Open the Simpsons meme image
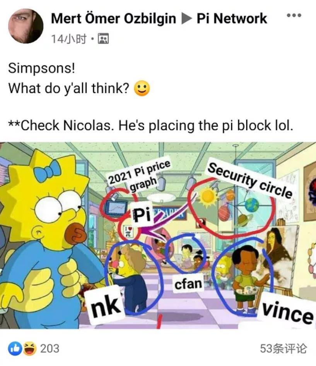 click(158, 235)
